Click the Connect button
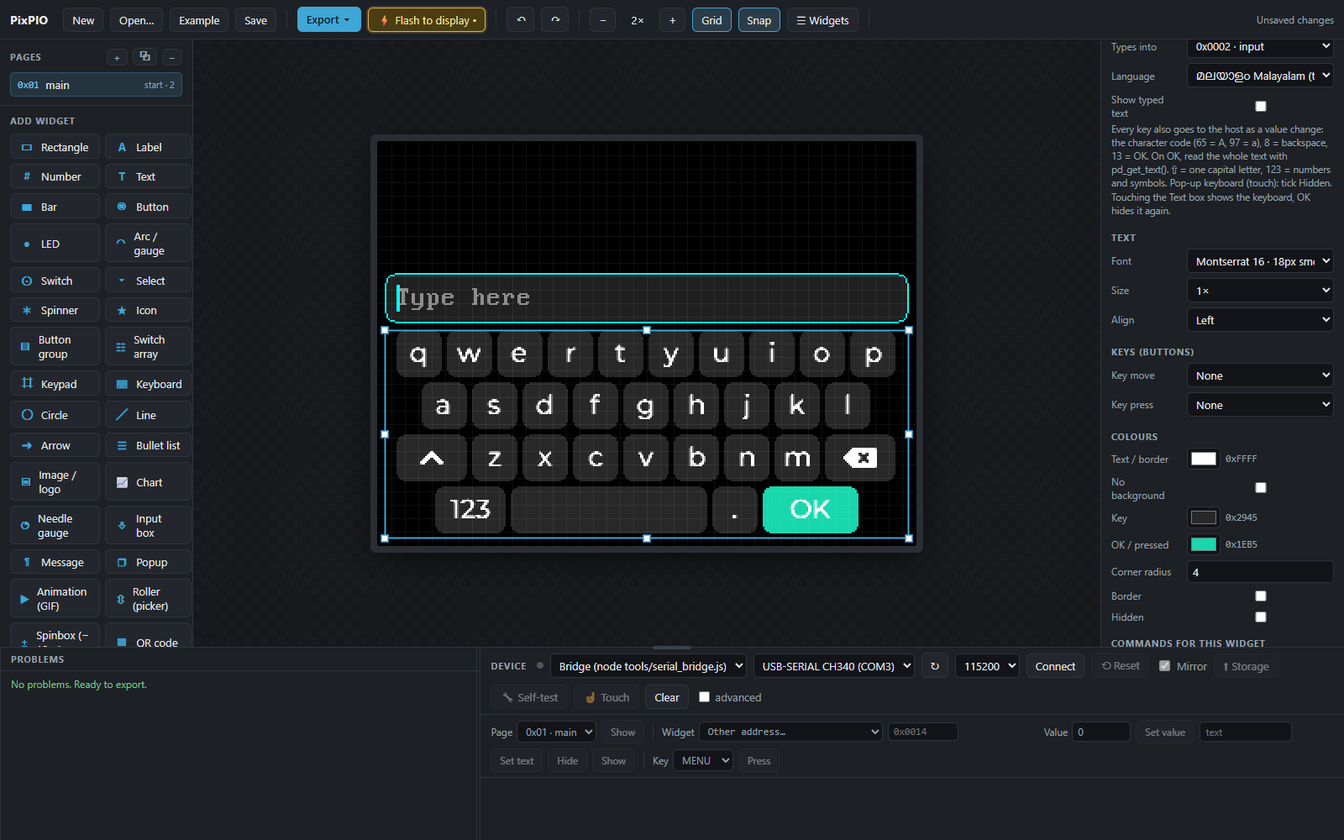Viewport: 1344px width, 840px height. point(1055,666)
